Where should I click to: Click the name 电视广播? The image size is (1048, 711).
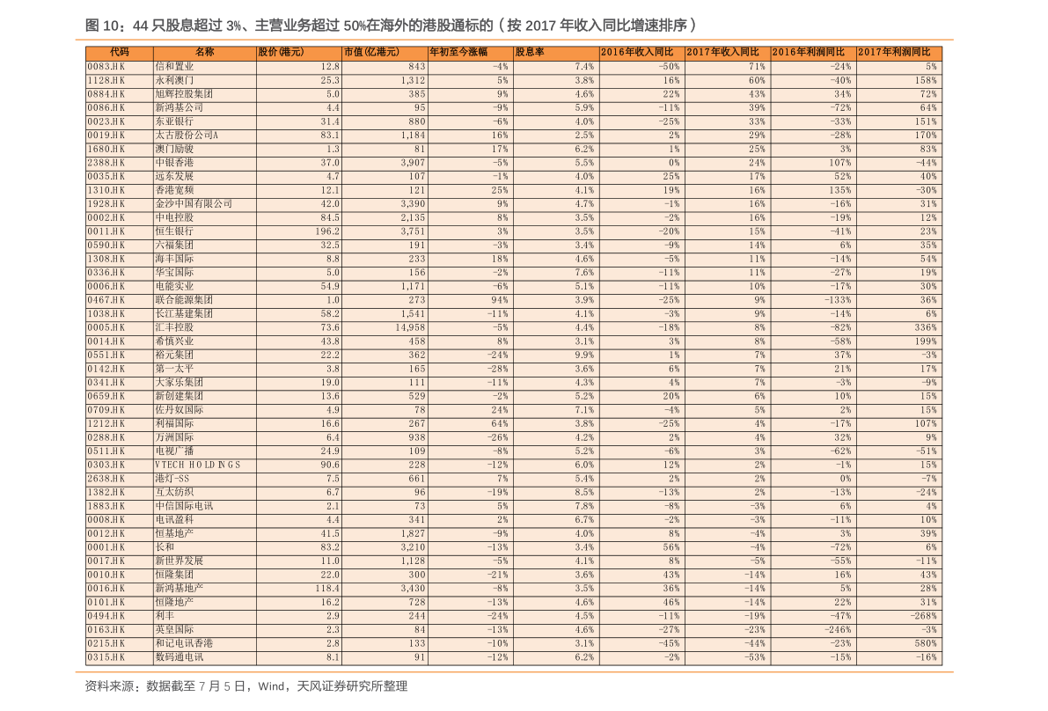pyautogui.click(x=174, y=451)
